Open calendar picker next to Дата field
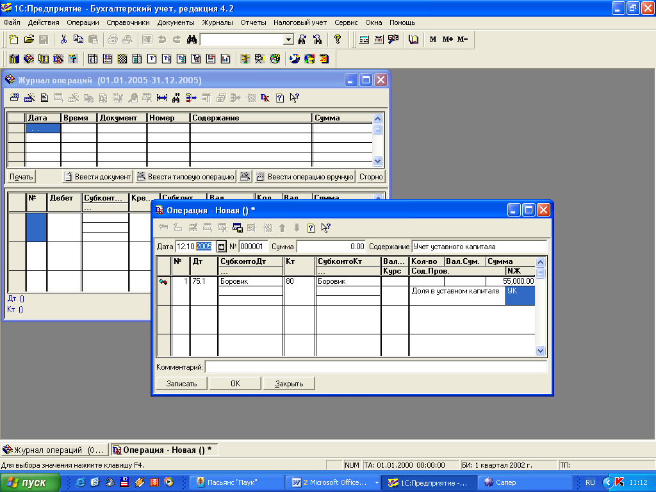The image size is (656, 492). (221, 247)
